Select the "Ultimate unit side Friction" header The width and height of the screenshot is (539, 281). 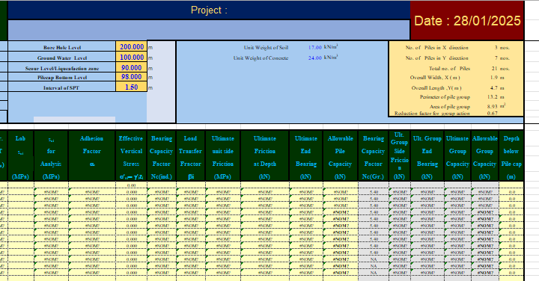pos(223,156)
